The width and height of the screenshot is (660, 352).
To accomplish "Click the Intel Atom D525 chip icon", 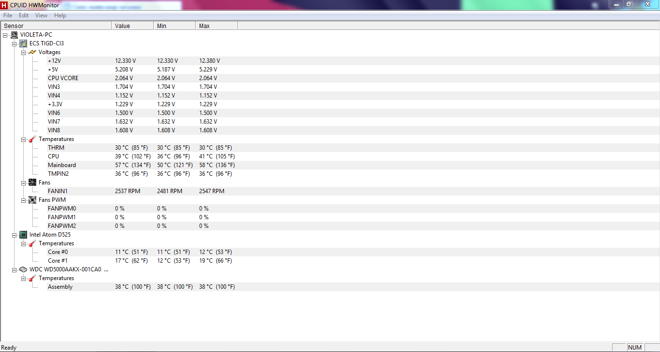I will 23,235.
